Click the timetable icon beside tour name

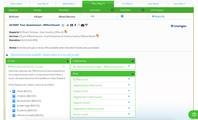coord(63,25)
